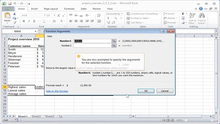Screen dimensions: 220x124
Task: Click the Decrease Indent icon
Action: coord(87,21)
